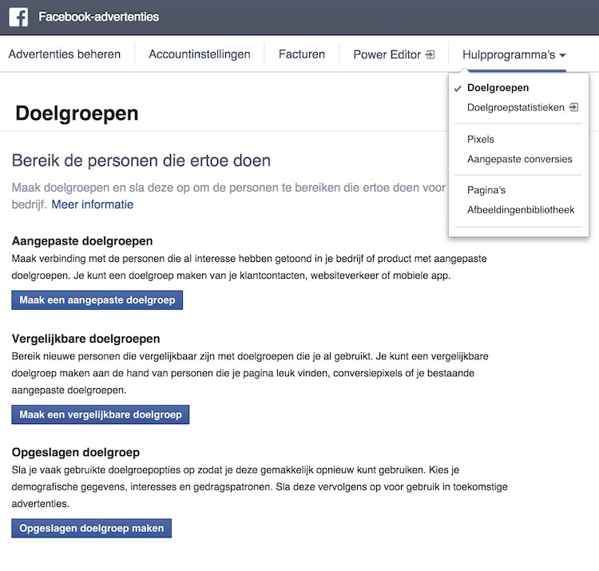The height and width of the screenshot is (571, 599).
Task: Click 'Bereik de personen die ertoe doen' heading
Action: (x=141, y=161)
